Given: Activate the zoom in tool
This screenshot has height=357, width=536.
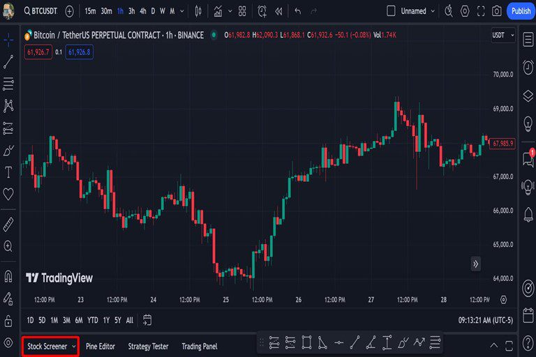Looking at the screenshot, I should click(x=8, y=246).
